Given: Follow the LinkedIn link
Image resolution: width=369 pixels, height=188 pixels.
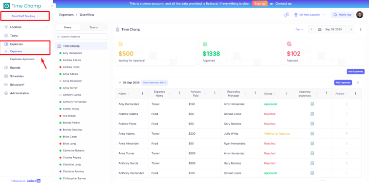Looking at the screenshot, I should (x=33, y=181).
